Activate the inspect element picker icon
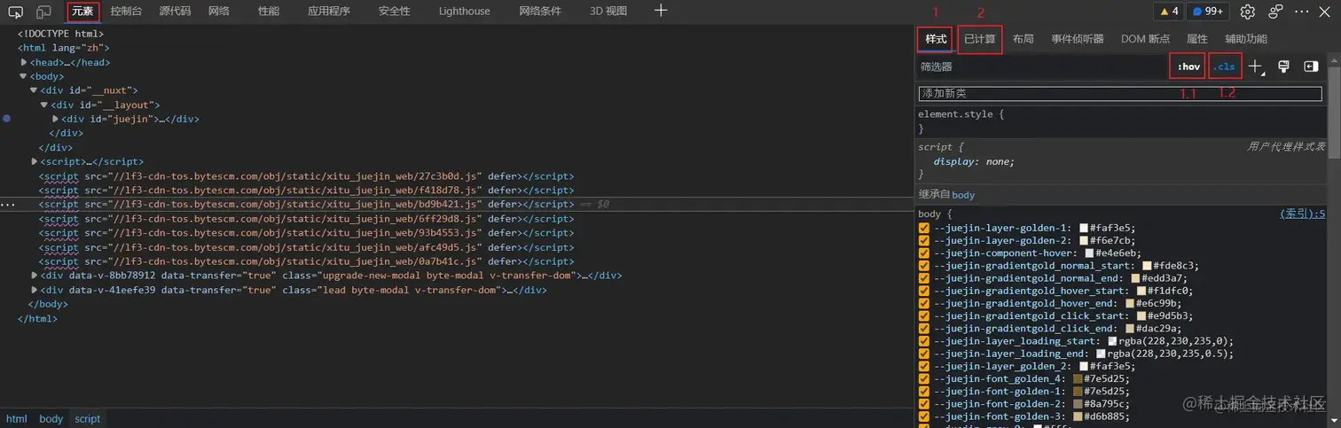Screen dimensions: 1341x428 (15, 12)
